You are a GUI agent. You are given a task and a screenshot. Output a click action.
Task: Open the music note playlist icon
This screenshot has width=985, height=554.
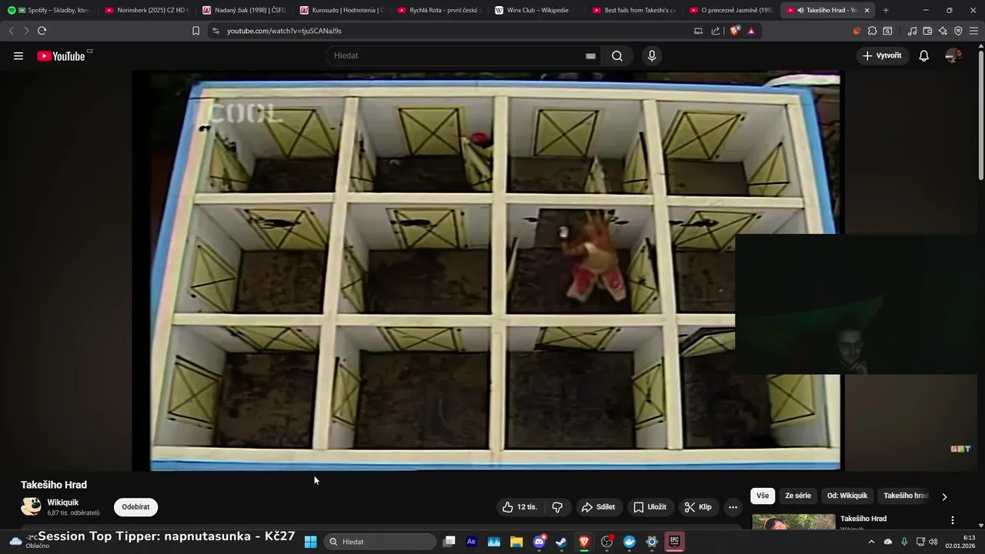pyautogui.click(x=912, y=31)
